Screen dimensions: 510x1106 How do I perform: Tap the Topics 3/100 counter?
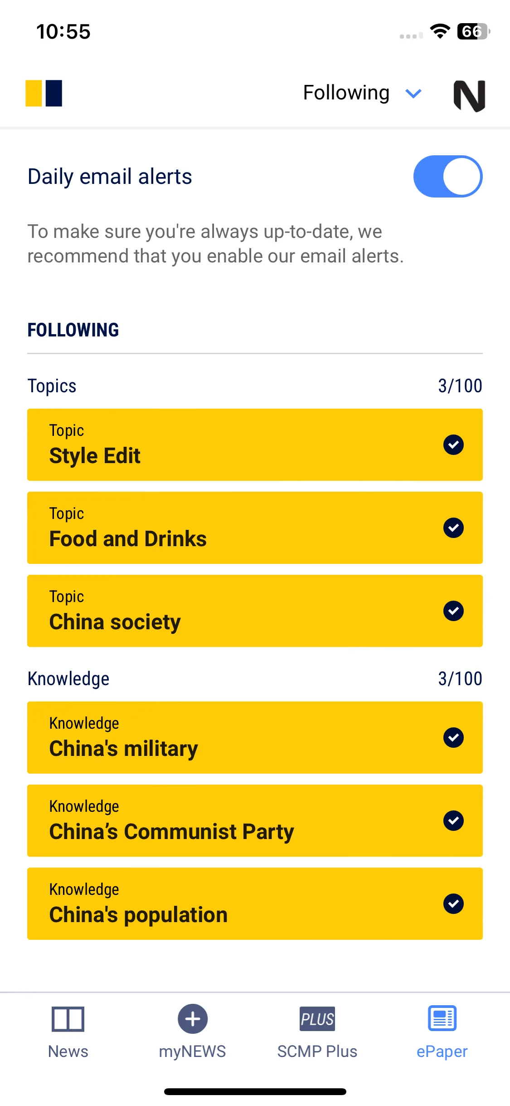pos(460,386)
